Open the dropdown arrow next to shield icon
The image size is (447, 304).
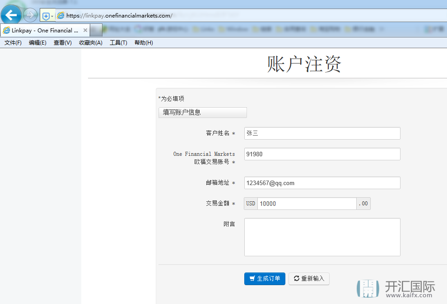(52, 16)
